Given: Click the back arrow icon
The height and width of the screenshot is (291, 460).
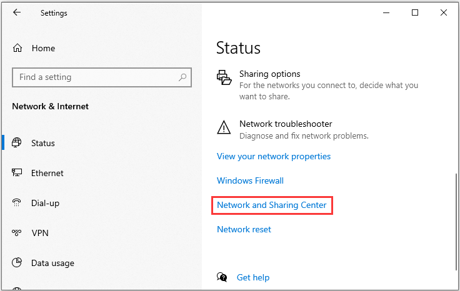Looking at the screenshot, I should coord(17,12).
